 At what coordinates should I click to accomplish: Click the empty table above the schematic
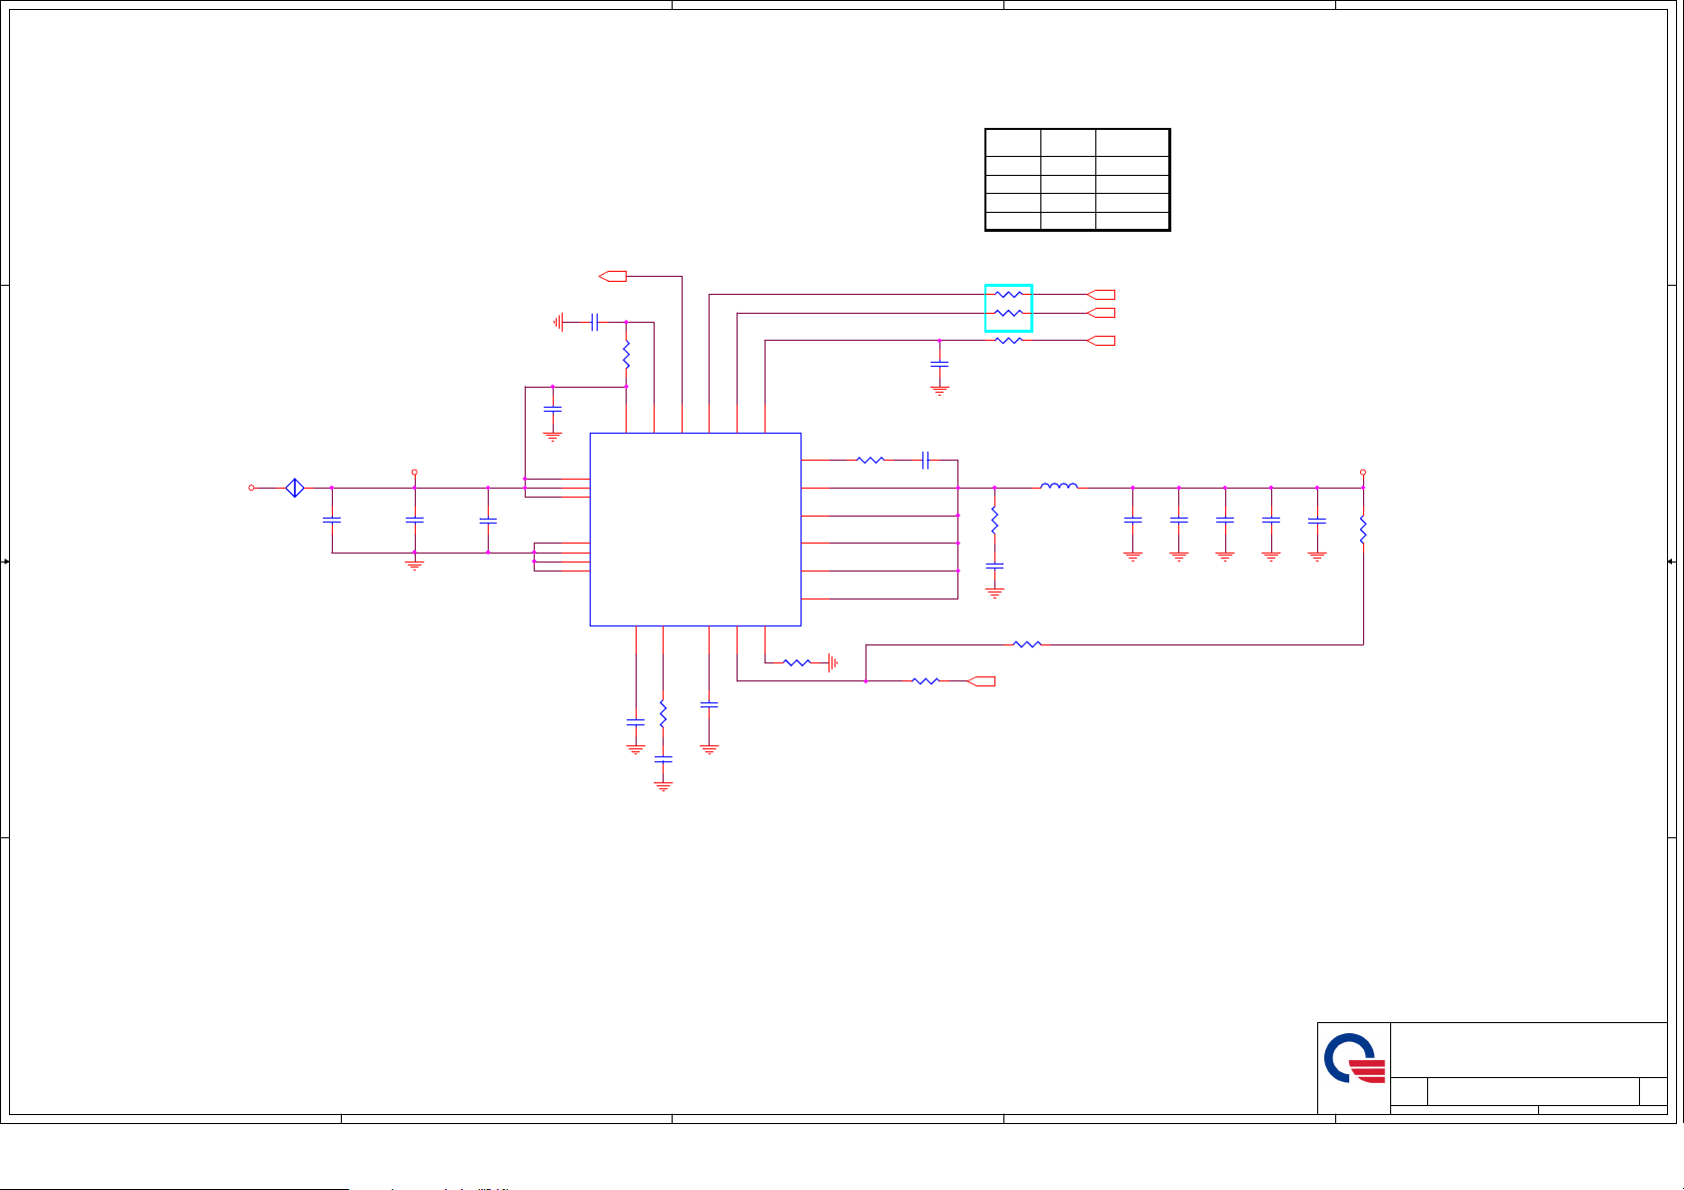pos(1077,180)
